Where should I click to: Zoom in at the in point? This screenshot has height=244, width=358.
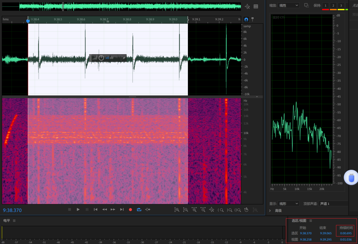coord(221,210)
